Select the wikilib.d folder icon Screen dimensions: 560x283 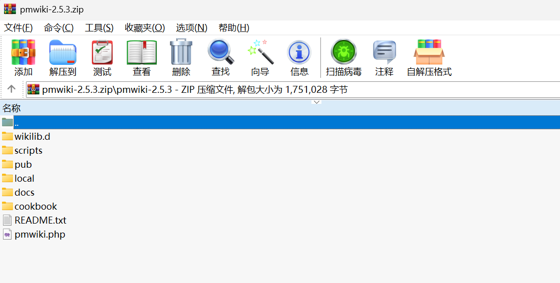tap(7, 136)
